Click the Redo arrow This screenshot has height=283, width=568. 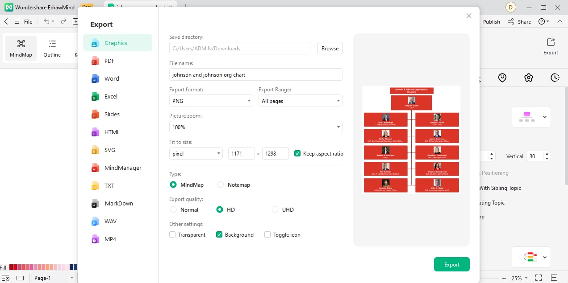coord(63,21)
